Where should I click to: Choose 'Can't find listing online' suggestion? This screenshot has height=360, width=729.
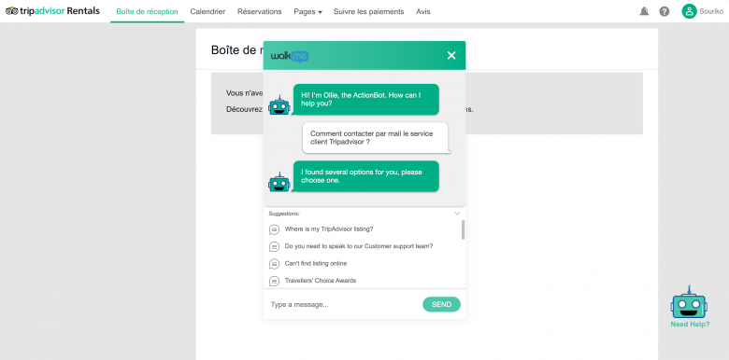click(316, 264)
